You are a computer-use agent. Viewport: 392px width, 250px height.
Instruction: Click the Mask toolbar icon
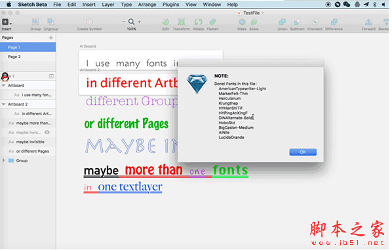(x=242, y=22)
